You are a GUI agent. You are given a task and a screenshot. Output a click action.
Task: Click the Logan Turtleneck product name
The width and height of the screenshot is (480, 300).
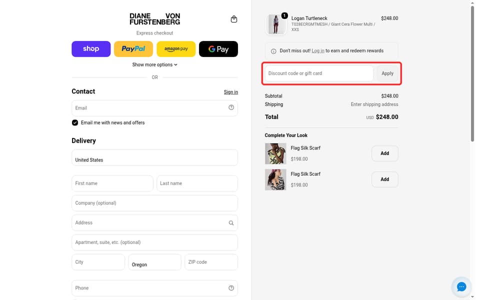coord(309,18)
